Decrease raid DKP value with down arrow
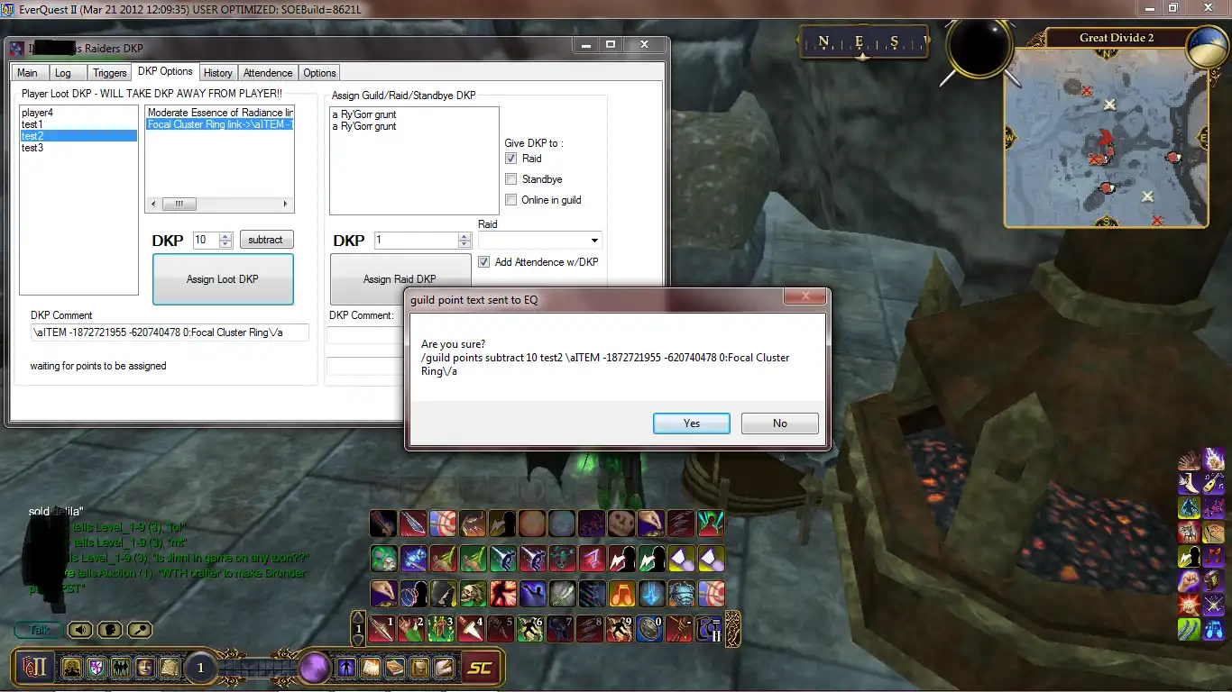Image resolution: width=1232 pixels, height=692 pixels. coord(464,244)
